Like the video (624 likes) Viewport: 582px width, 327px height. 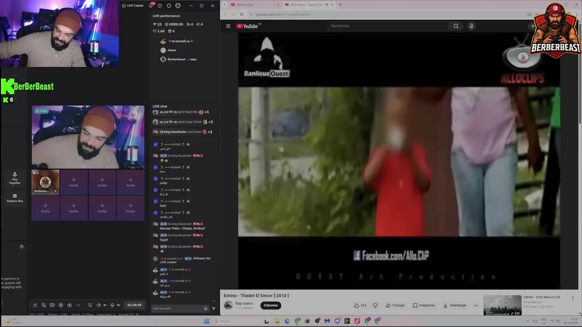(360, 305)
